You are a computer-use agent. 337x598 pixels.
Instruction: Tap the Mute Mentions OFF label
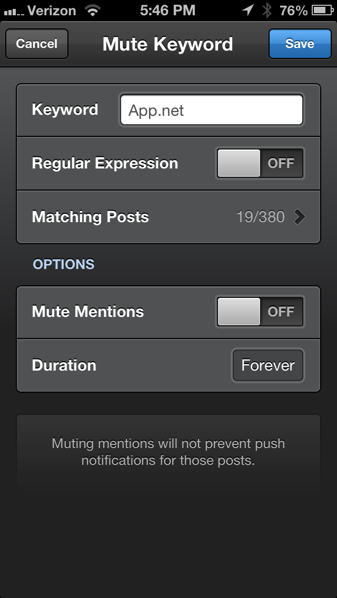(x=281, y=312)
